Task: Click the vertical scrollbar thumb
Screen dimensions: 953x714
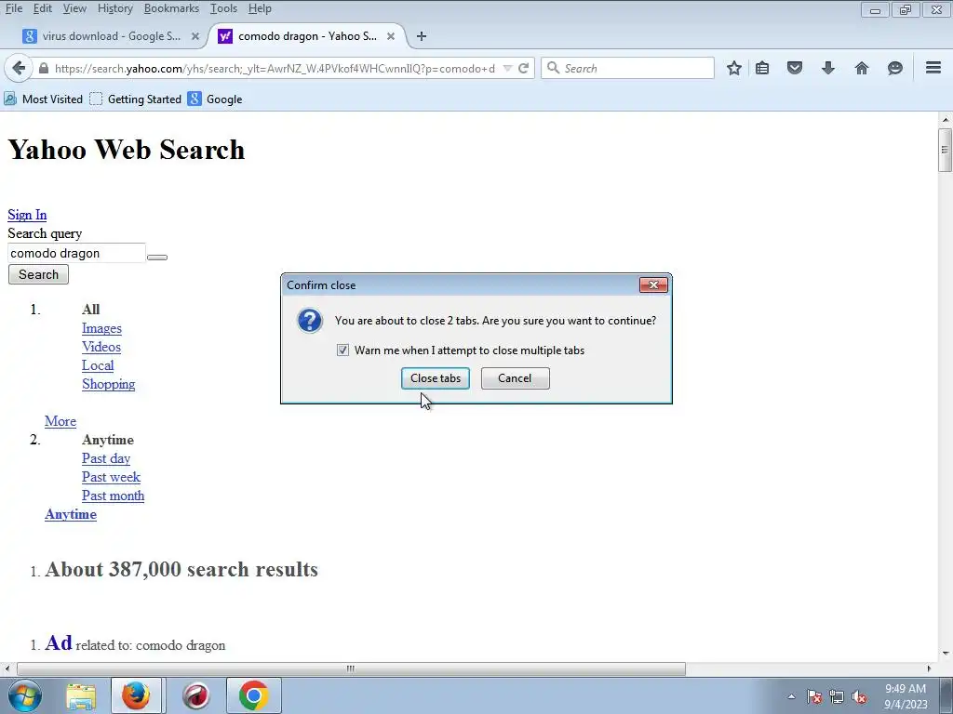Action: [x=945, y=150]
